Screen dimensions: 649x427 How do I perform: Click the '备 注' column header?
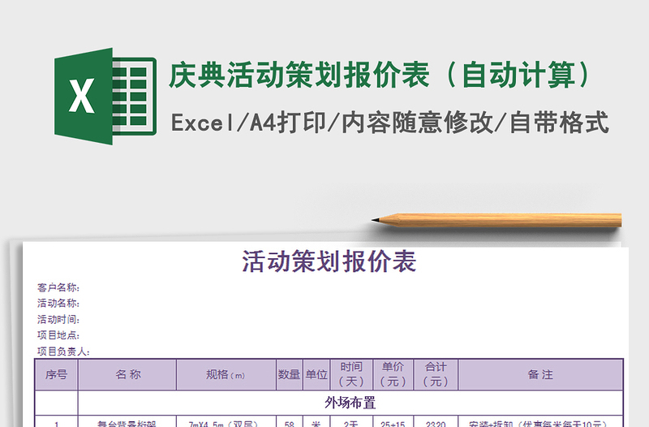[540, 375]
